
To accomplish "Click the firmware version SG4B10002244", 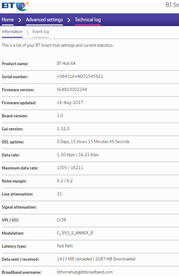I will (x=72, y=89).
